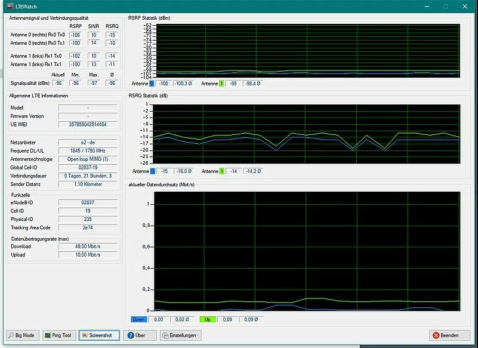478x348 pixels.
Task: Select blue Antenne 0 swatch under RSRQ graph
Action: 152,171
